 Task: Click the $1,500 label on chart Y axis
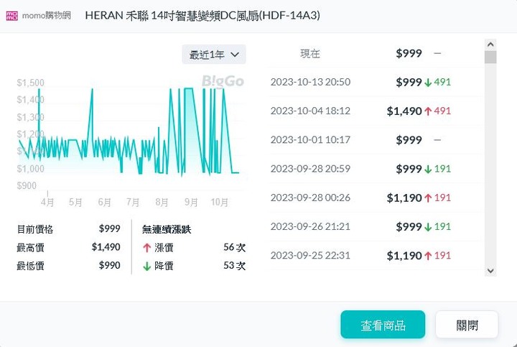coord(30,83)
